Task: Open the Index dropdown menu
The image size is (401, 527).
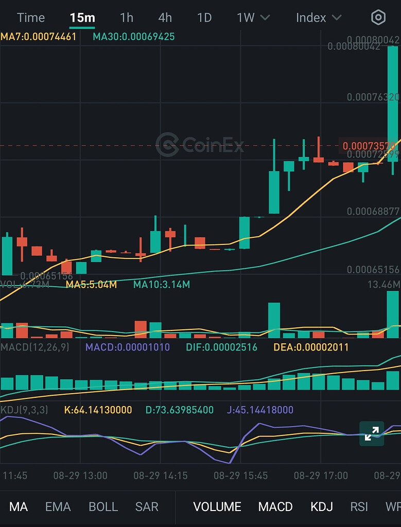Action: click(x=318, y=17)
